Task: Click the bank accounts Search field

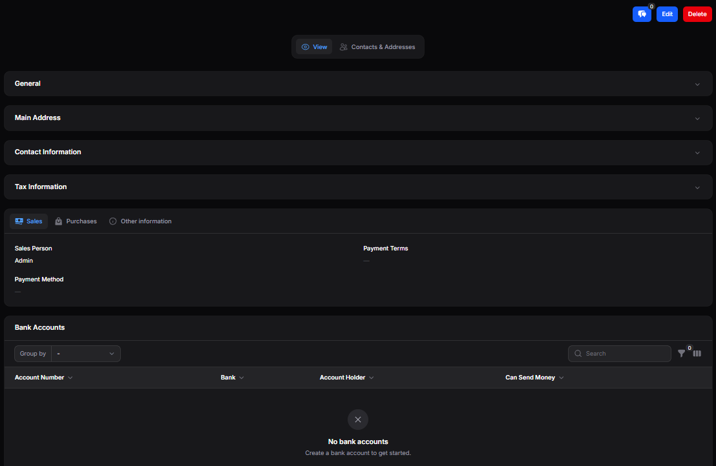Action: (x=619, y=354)
